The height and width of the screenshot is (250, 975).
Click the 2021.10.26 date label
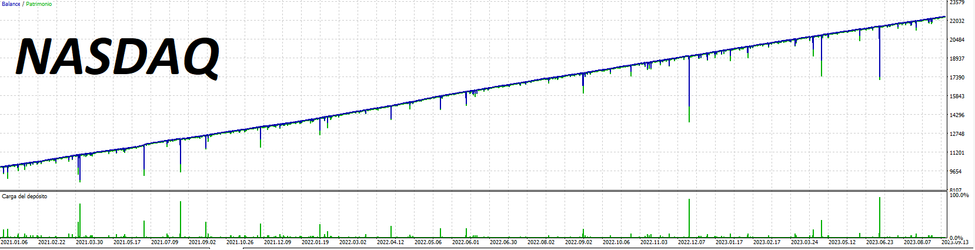pos(240,242)
